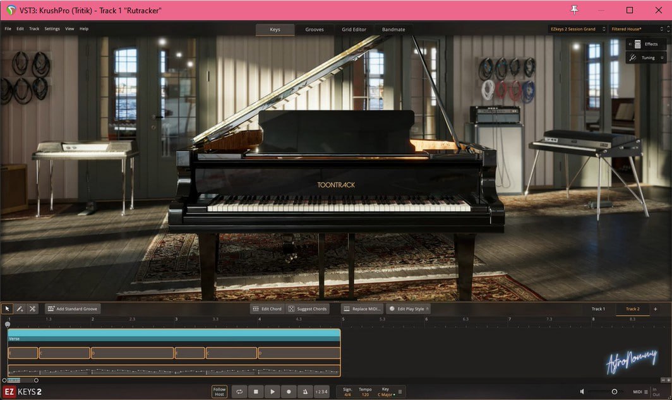This screenshot has height=400, width=672.
Task: Mute audio via the speaker icon
Action: click(x=582, y=391)
